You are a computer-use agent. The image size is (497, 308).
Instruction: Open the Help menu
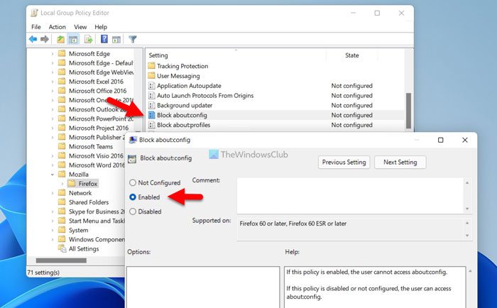click(x=101, y=27)
